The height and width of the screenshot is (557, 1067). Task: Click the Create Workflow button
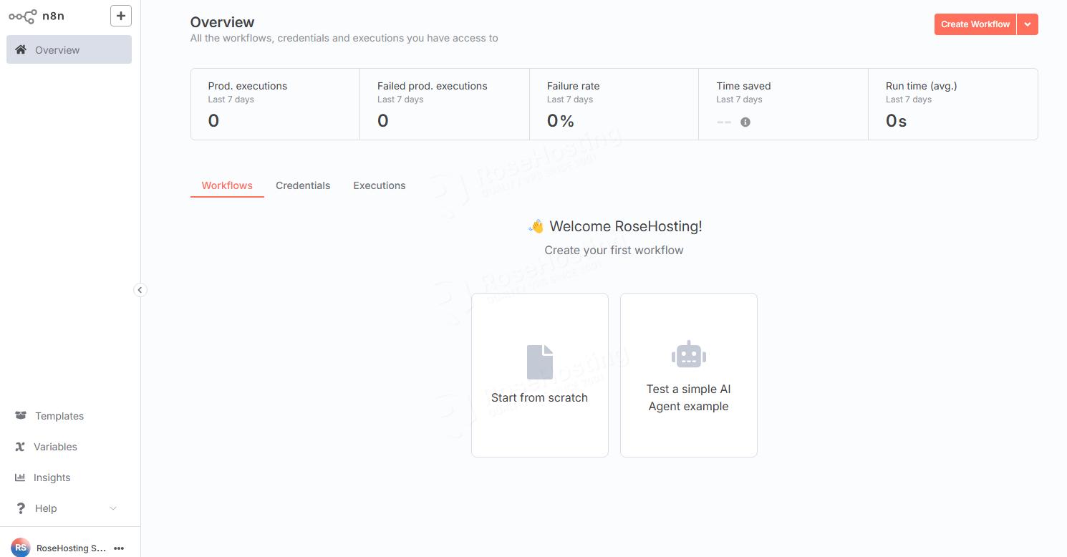pos(975,24)
